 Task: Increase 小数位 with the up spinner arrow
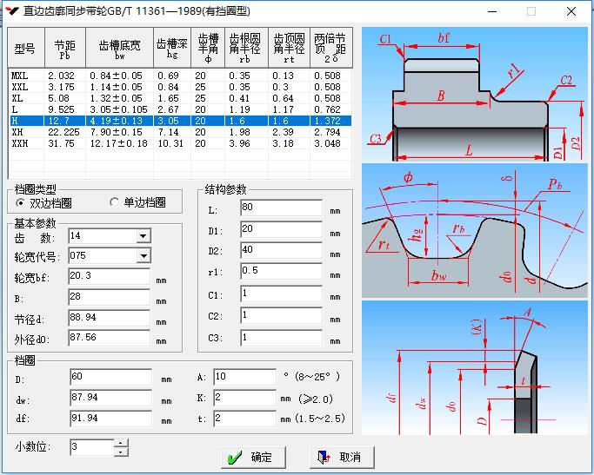pos(121,443)
